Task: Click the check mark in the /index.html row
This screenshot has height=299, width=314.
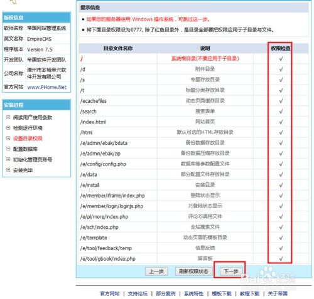Action: tap(281, 122)
